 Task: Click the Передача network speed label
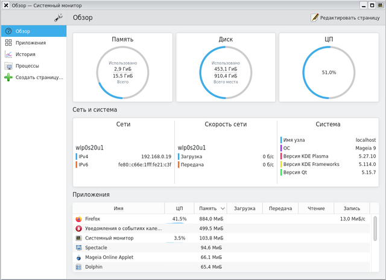[192, 165]
